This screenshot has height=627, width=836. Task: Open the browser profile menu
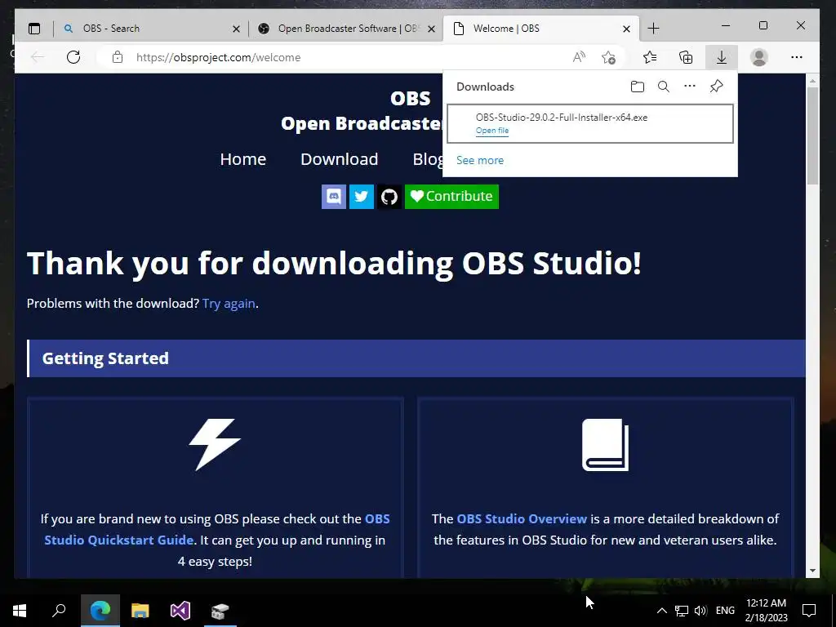[x=758, y=57]
